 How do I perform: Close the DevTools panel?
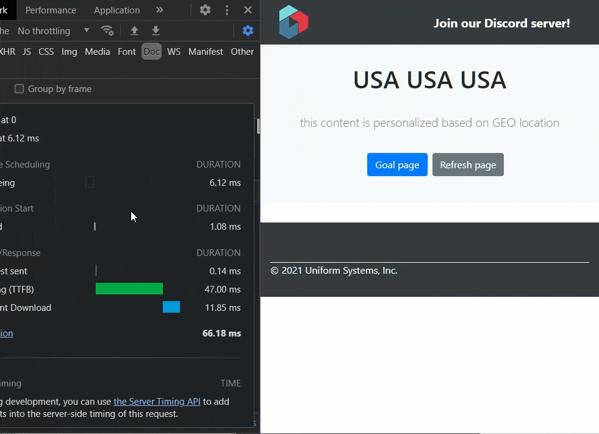tap(248, 10)
